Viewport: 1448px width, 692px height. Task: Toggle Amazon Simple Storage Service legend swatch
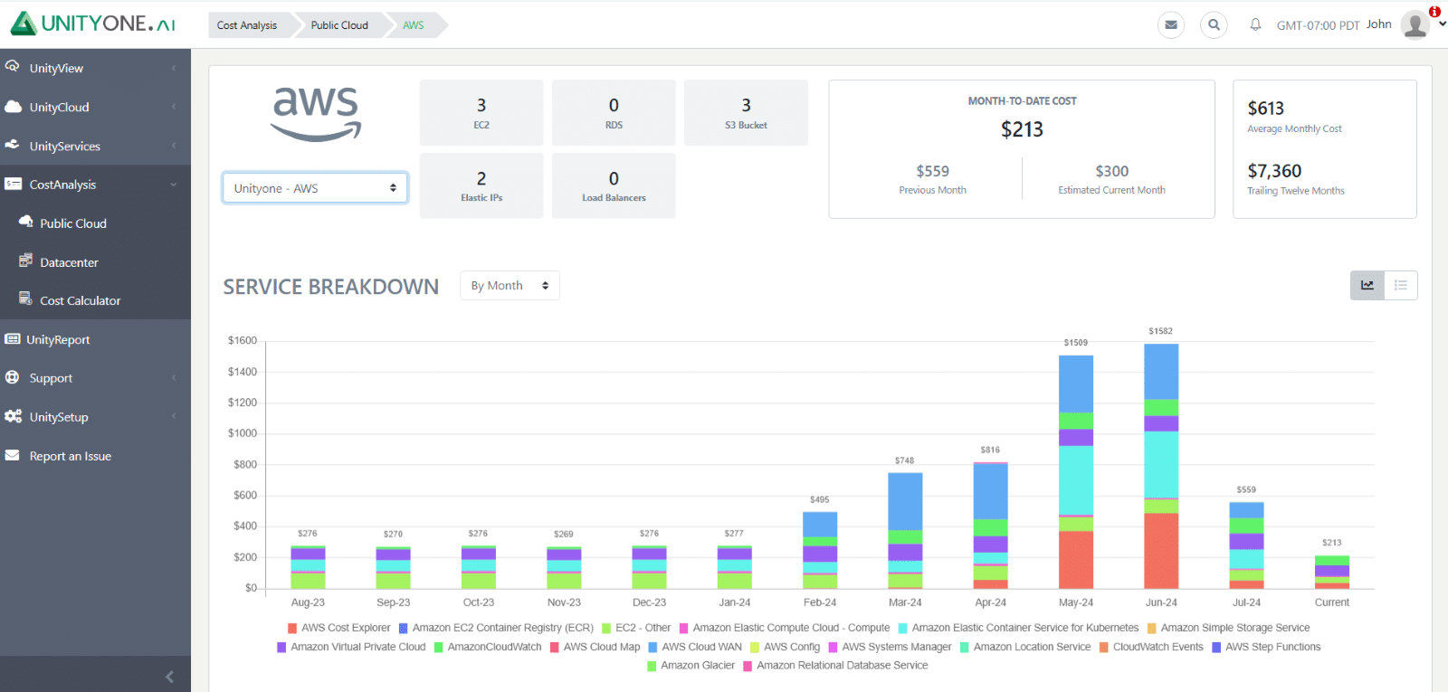click(x=1152, y=628)
